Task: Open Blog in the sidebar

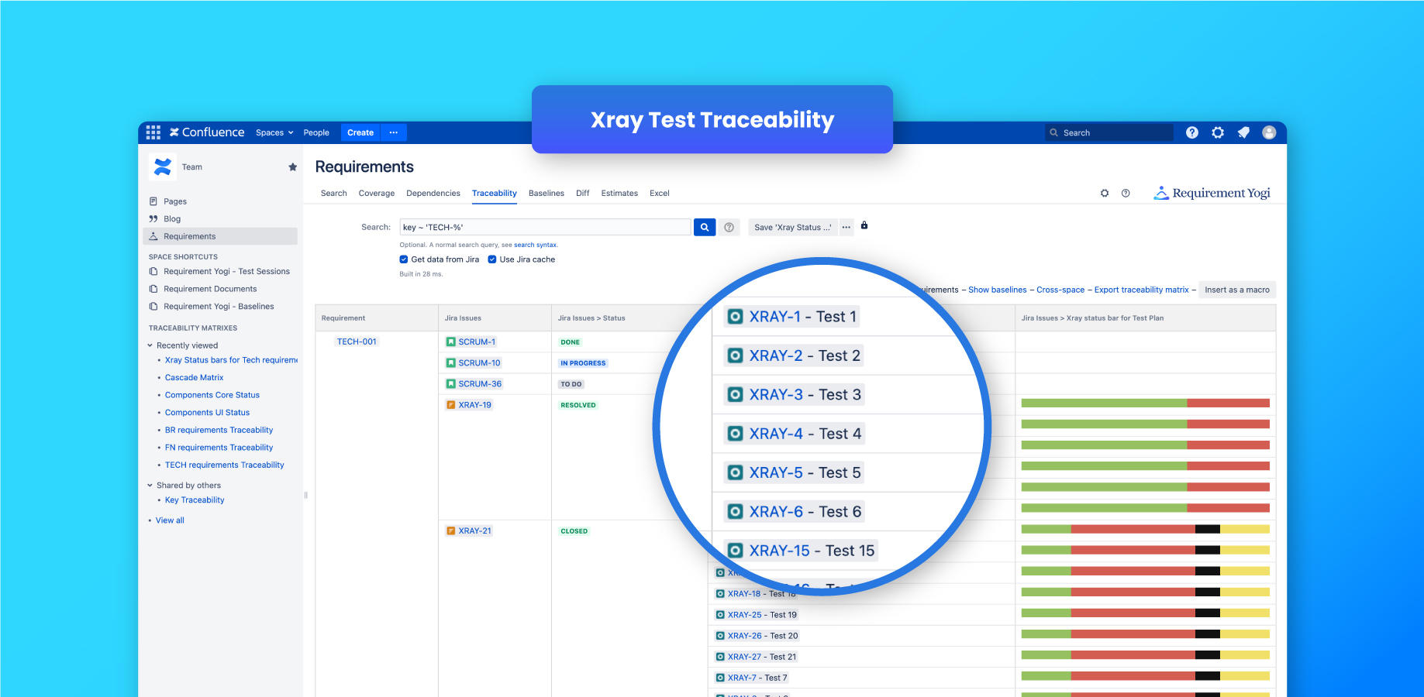Action: click(172, 219)
